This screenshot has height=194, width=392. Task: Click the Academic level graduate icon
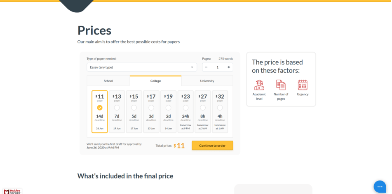(259, 85)
